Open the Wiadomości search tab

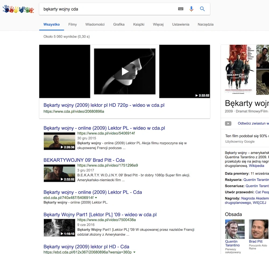point(95,24)
